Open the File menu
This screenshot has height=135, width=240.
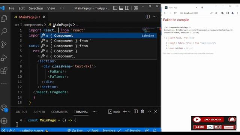tap(12, 8)
